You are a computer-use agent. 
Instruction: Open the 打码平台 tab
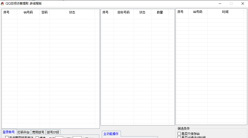pos(24,132)
